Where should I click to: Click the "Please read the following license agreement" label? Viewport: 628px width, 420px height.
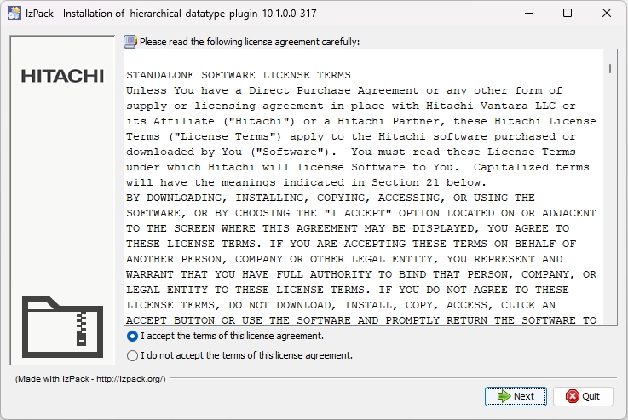pos(249,42)
